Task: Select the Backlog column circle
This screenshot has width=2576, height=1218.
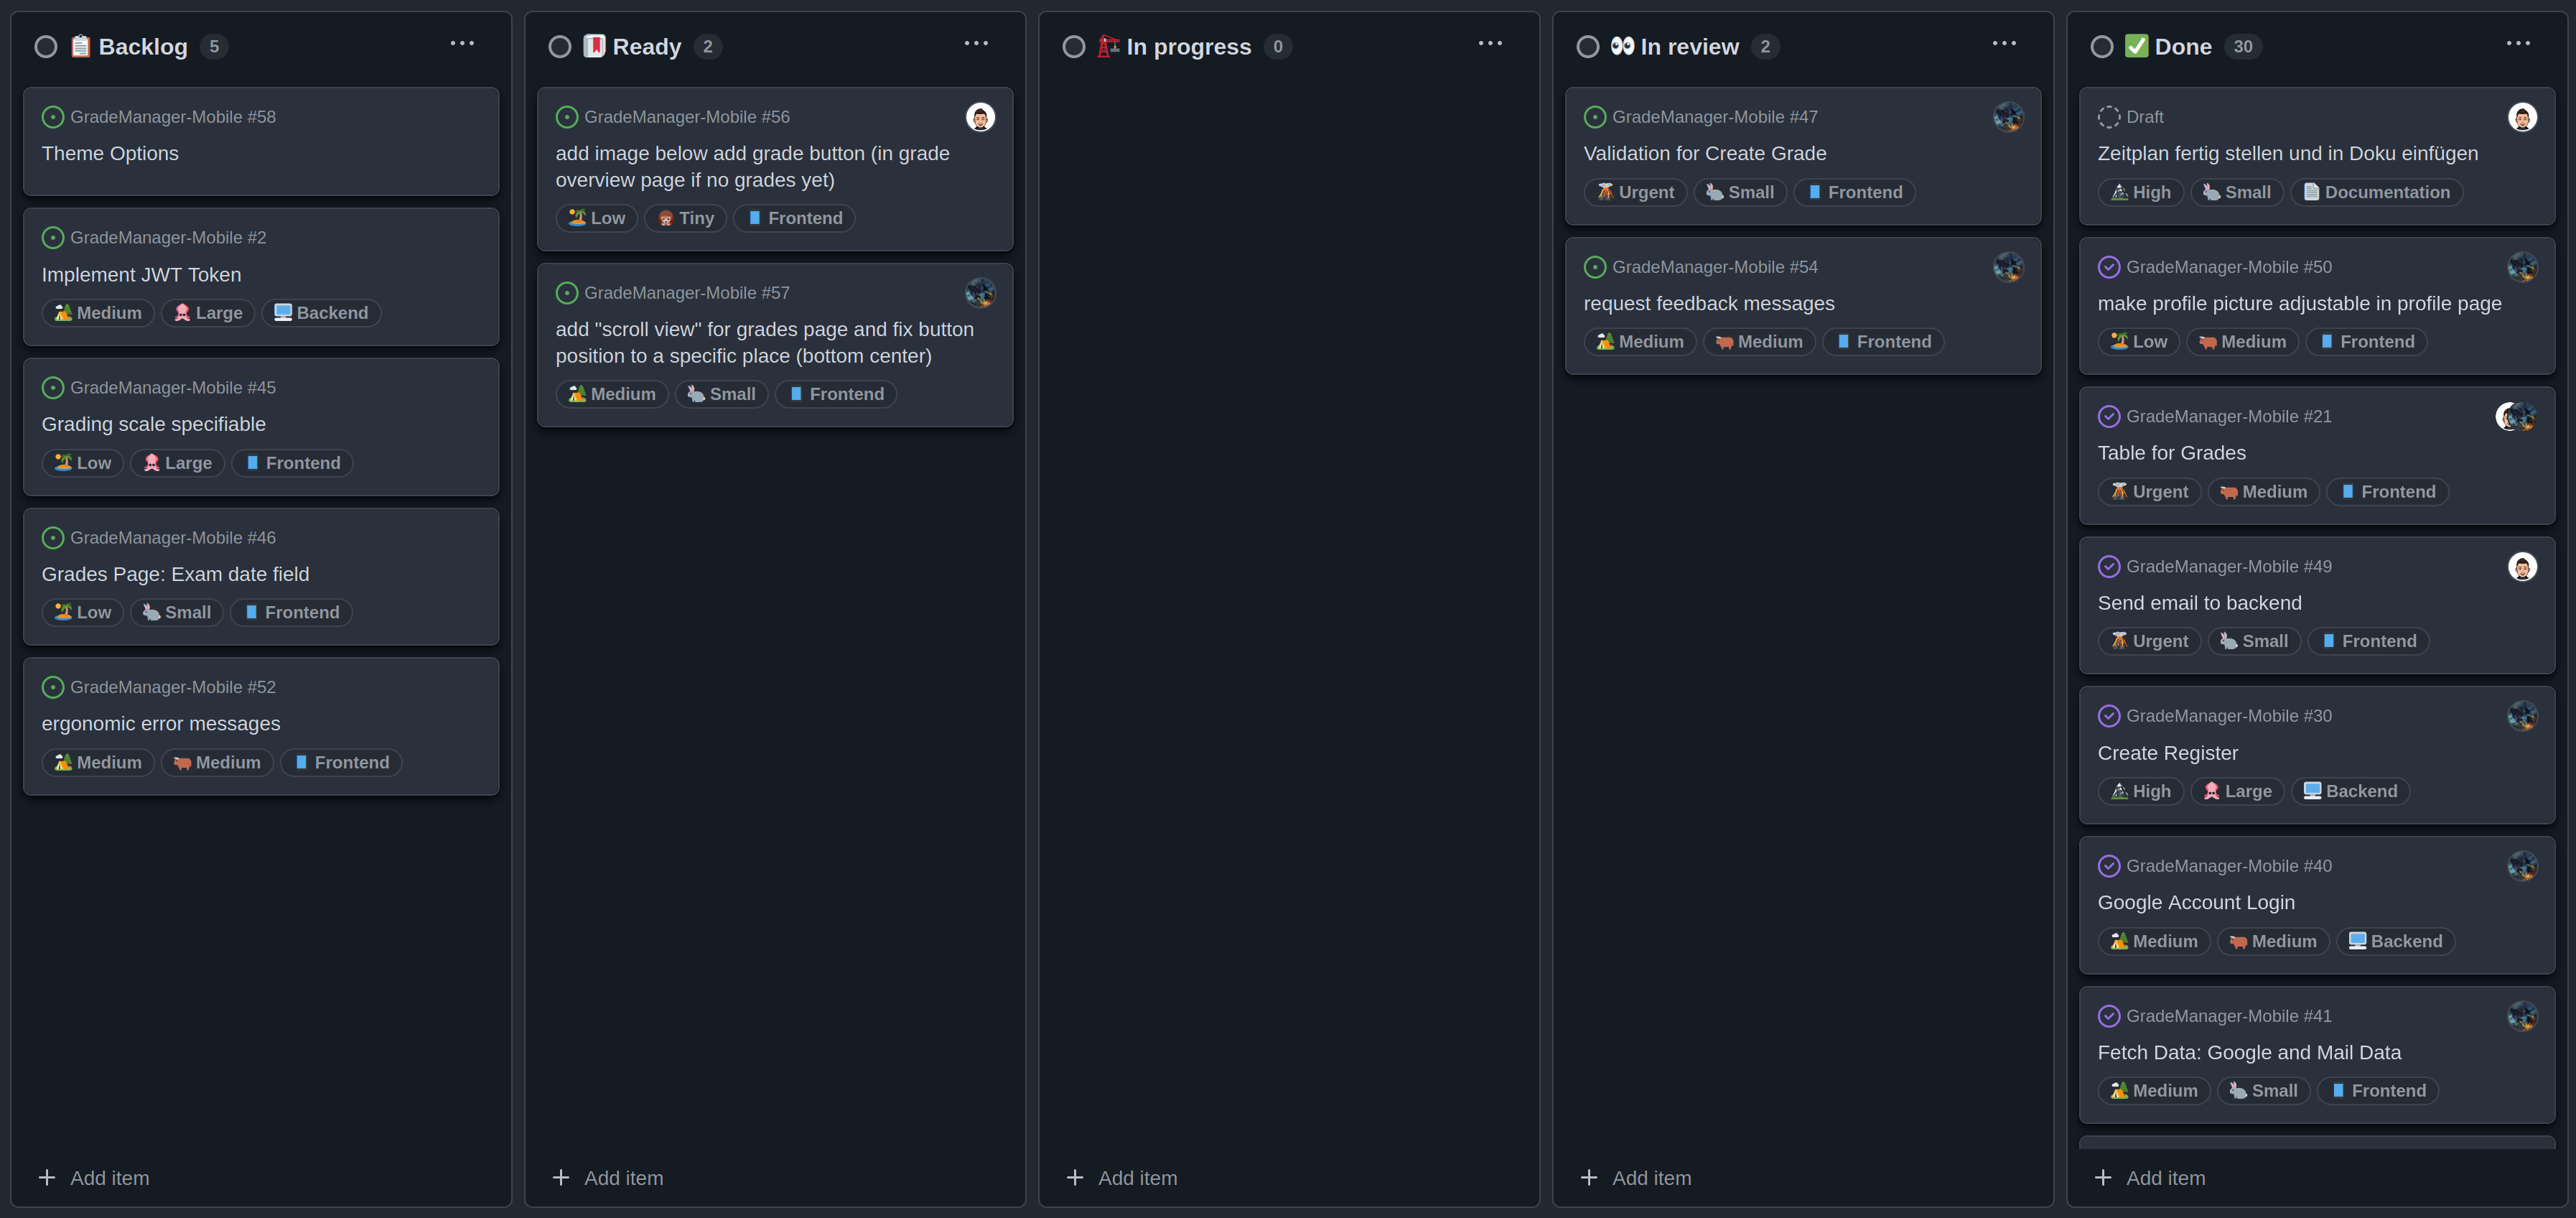Action: coord(46,47)
